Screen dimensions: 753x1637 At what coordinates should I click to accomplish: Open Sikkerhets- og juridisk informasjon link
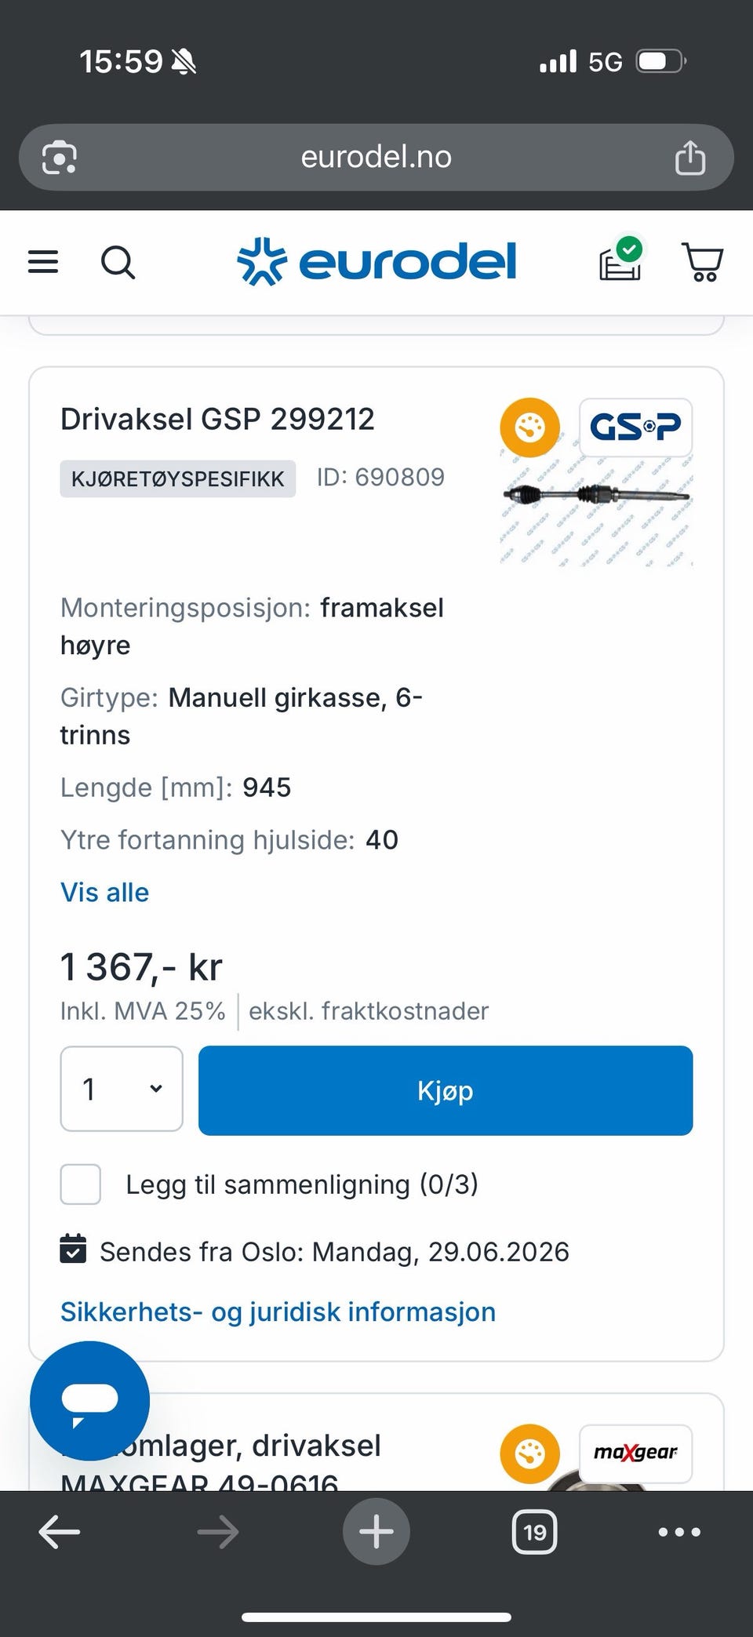click(x=278, y=1311)
